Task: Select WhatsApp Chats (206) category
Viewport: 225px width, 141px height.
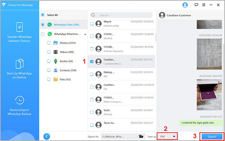Action: (x=66, y=25)
